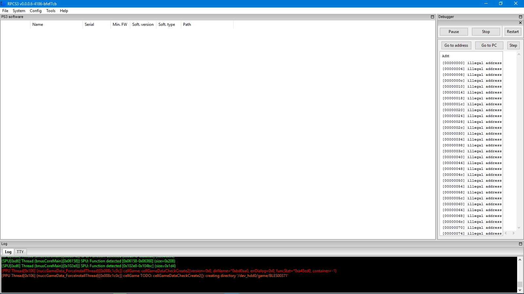
Task: Click the Go to address button
Action: point(456,45)
